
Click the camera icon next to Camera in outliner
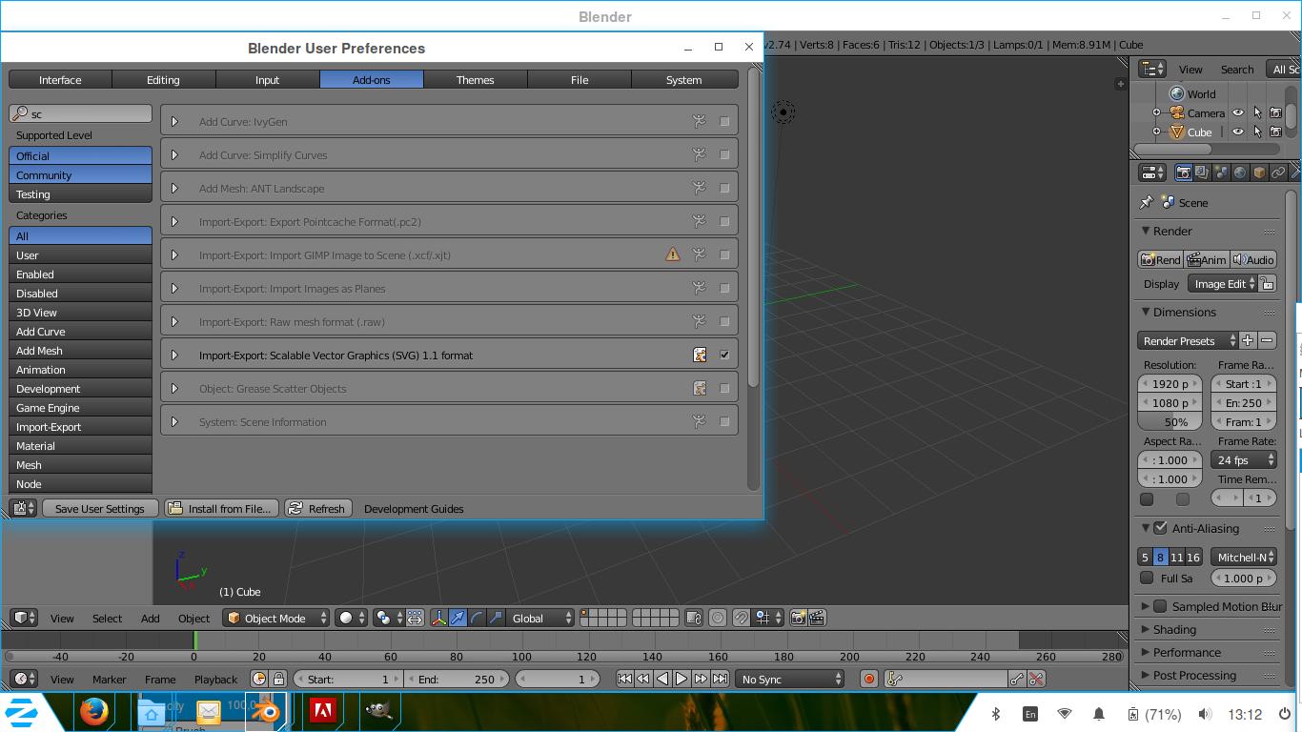pyautogui.click(x=1276, y=112)
